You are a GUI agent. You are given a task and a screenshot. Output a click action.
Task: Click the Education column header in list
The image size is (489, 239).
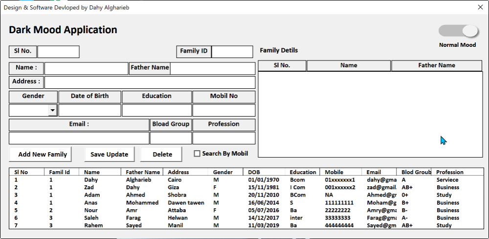pyautogui.click(x=303, y=172)
